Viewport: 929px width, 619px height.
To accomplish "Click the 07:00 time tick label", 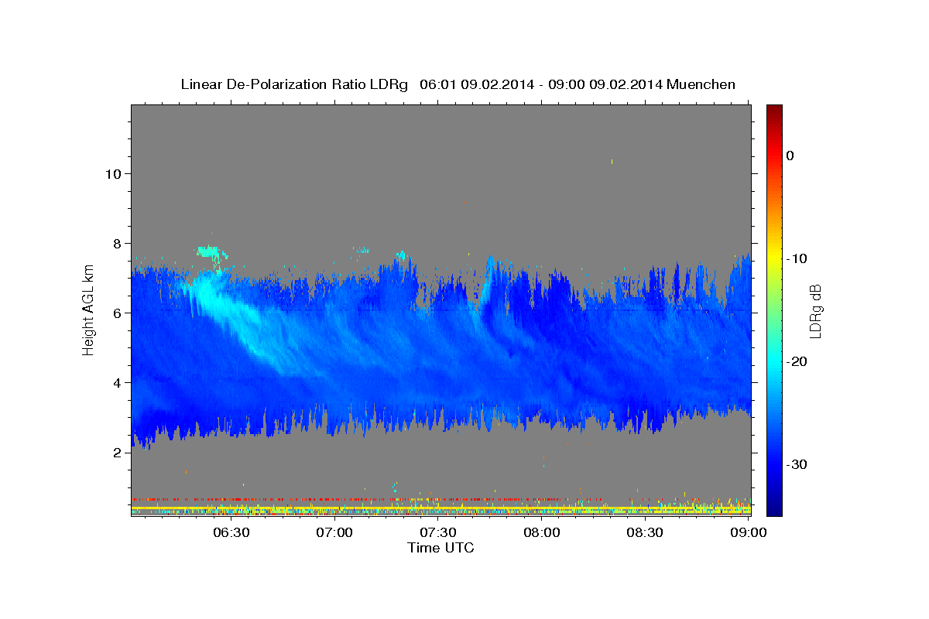I will tap(335, 533).
